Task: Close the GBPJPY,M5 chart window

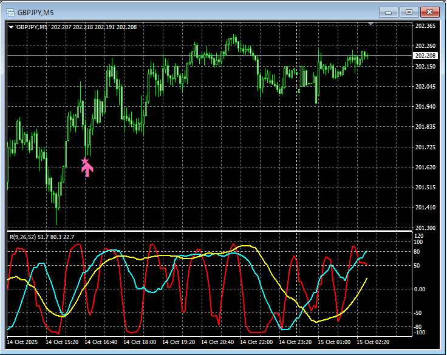Action: (430, 12)
